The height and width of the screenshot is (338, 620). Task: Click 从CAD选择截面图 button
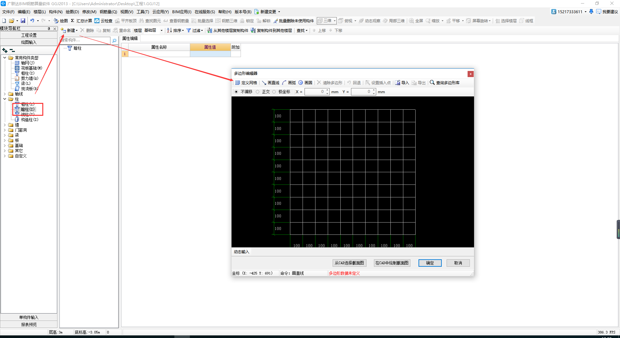349,263
